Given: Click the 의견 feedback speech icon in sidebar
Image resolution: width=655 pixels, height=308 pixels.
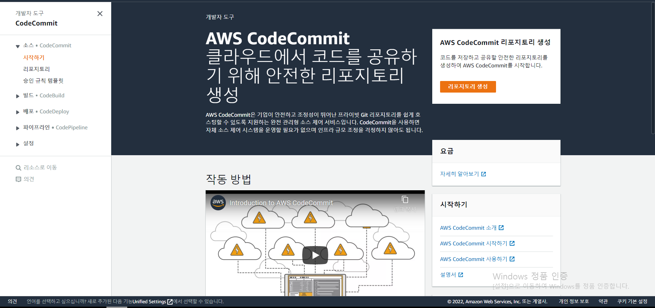Looking at the screenshot, I should pos(18,179).
